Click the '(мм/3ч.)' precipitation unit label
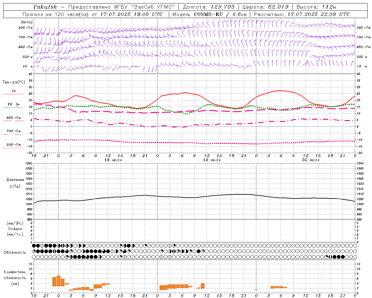The height and width of the screenshot is (298, 372). 15,223
